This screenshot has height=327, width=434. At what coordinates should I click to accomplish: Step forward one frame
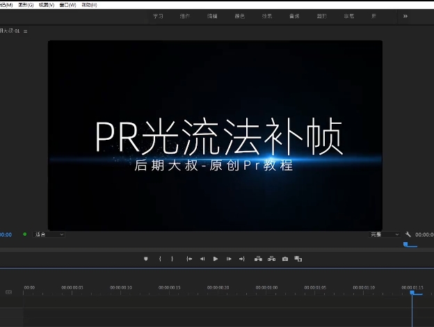pyautogui.click(x=229, y=259)
